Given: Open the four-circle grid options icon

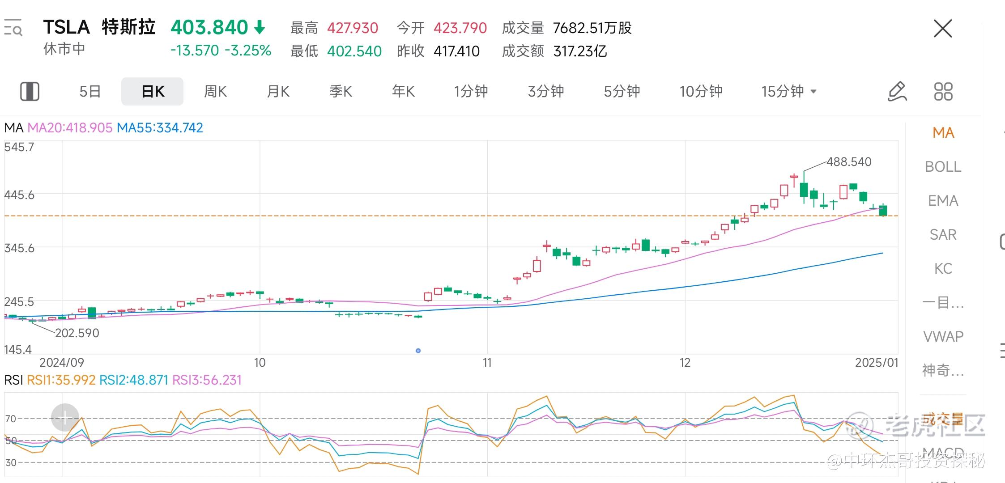Looking at the screenshot, I should tap(943, 91).
